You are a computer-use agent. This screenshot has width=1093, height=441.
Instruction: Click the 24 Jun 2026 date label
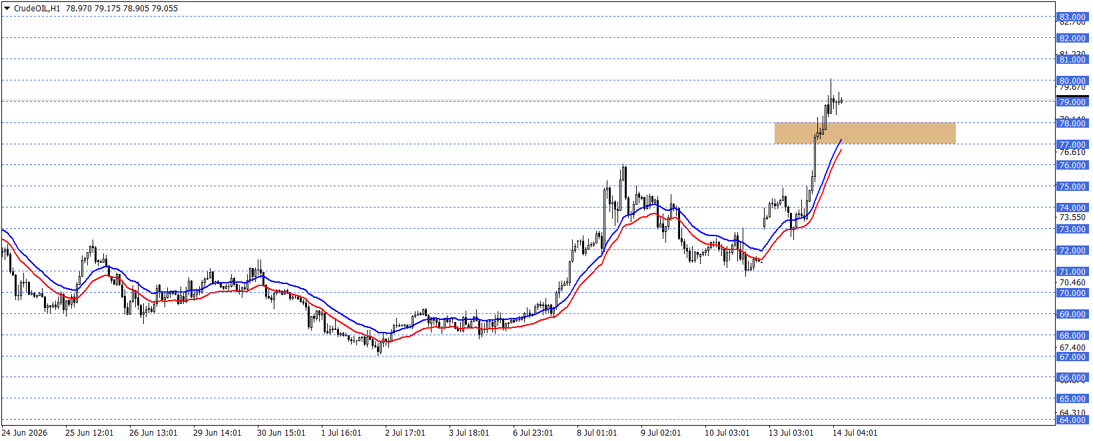pos(25,433)
